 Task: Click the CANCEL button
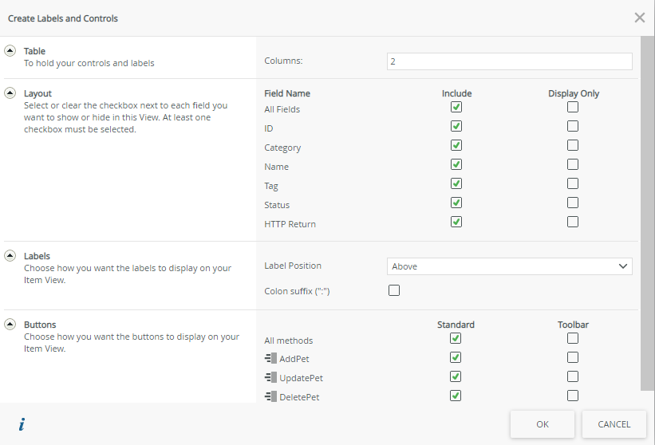614,424
